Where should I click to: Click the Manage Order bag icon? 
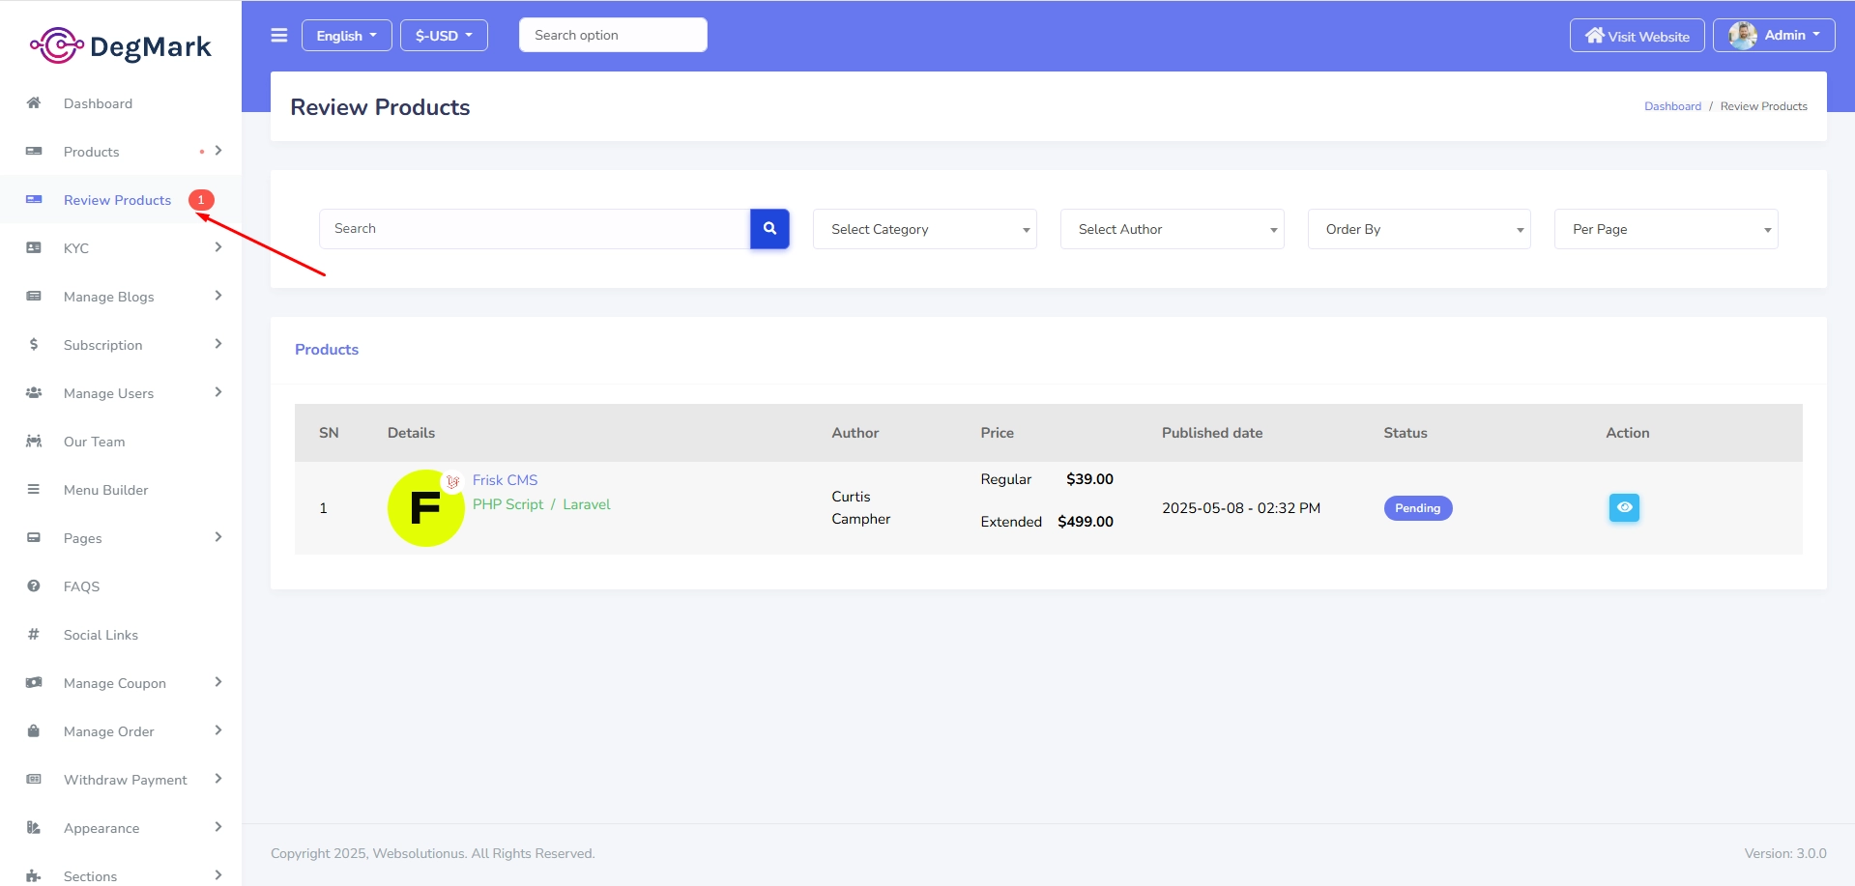pos(34,730)
